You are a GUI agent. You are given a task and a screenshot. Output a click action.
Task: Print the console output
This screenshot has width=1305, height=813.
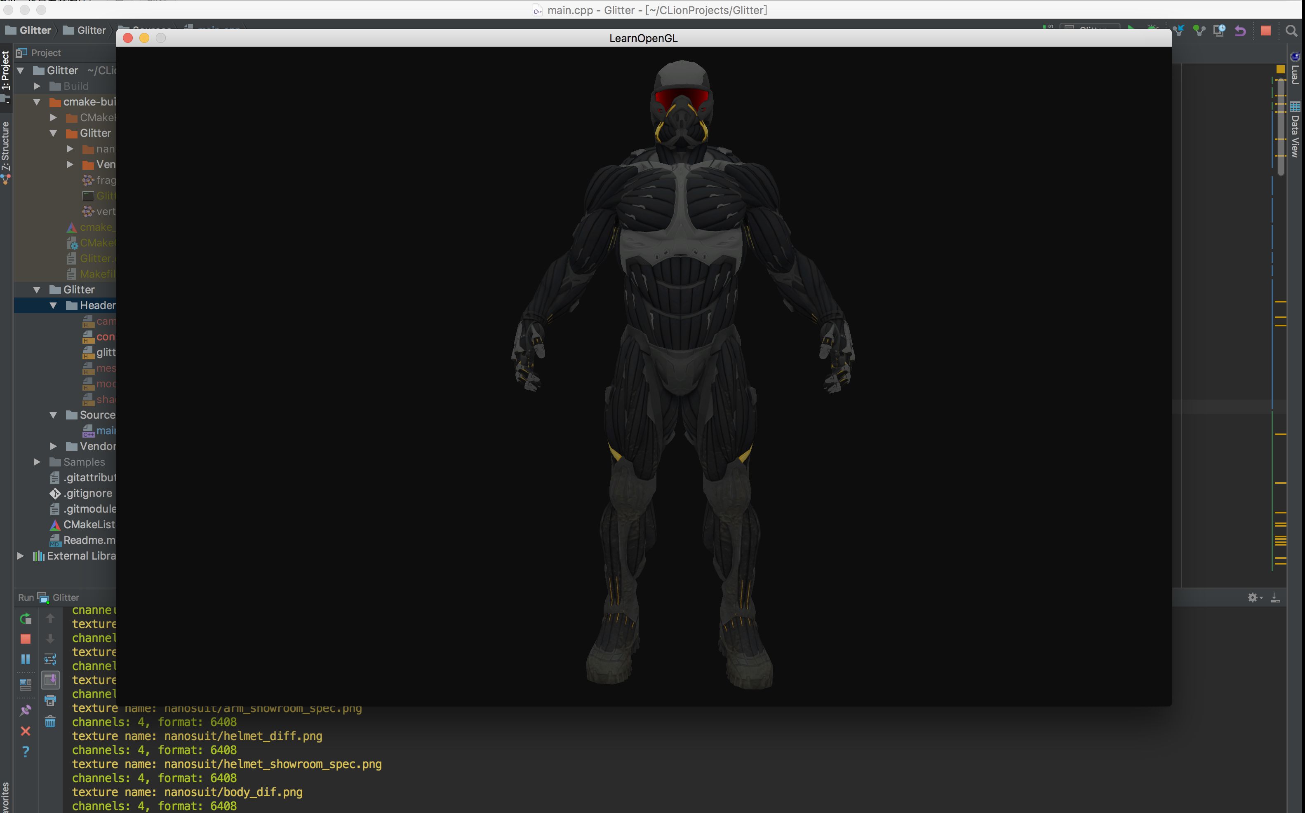click(x=50, y=700)
